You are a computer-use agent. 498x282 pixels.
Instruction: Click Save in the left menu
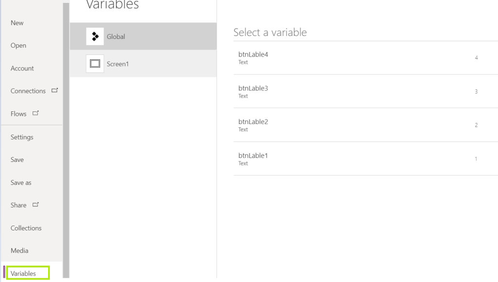click(x=17, y=159)
